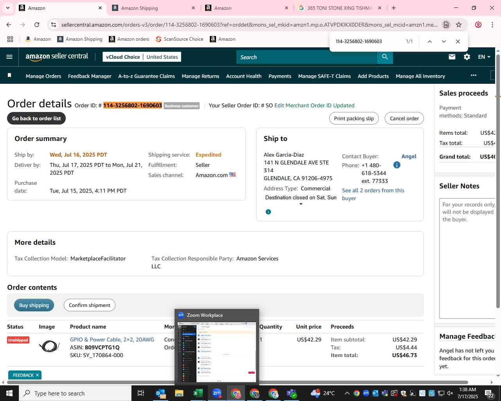Open the Chrome apps grid icon in the bookmarks bar
This screenshot has height=401, width=501.
tap(10, 39)
